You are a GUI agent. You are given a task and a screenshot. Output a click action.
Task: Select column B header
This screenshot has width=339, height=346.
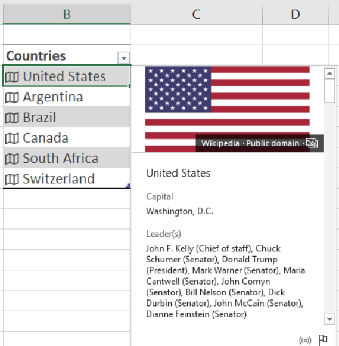tap(67, 14)
